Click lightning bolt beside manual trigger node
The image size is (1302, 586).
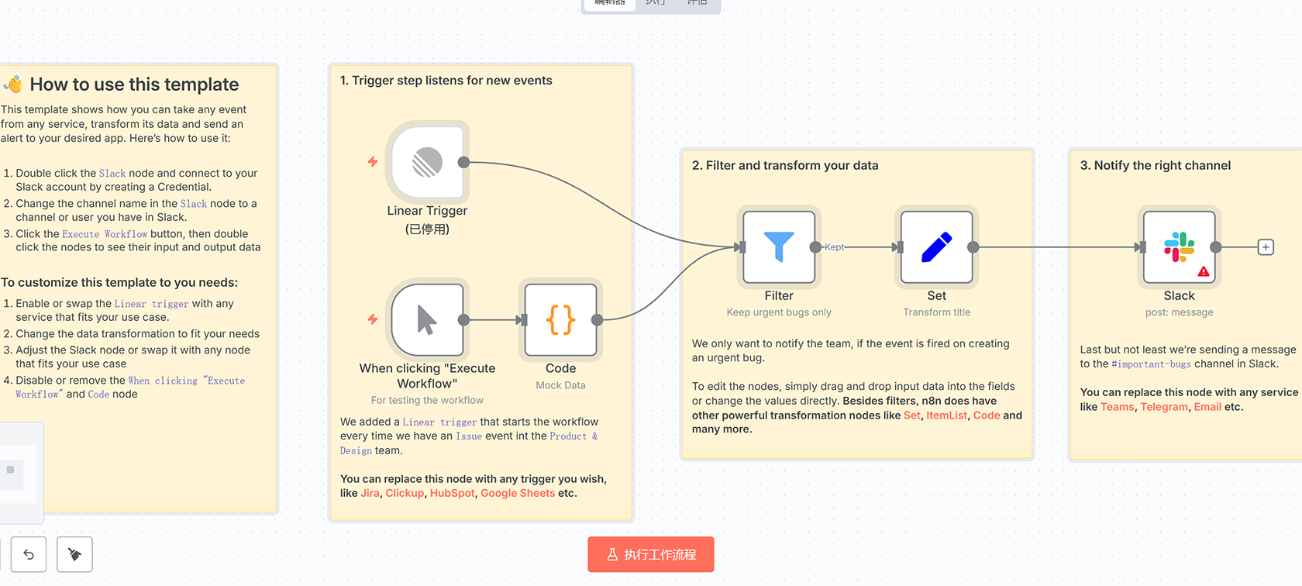click(x=373, y=319)
